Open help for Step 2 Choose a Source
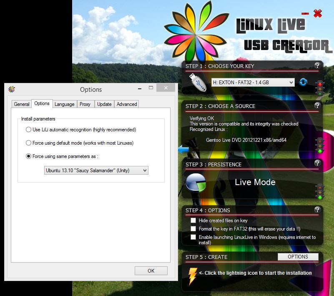The height and width of the screenshot is (296, 334). point(317,105)
